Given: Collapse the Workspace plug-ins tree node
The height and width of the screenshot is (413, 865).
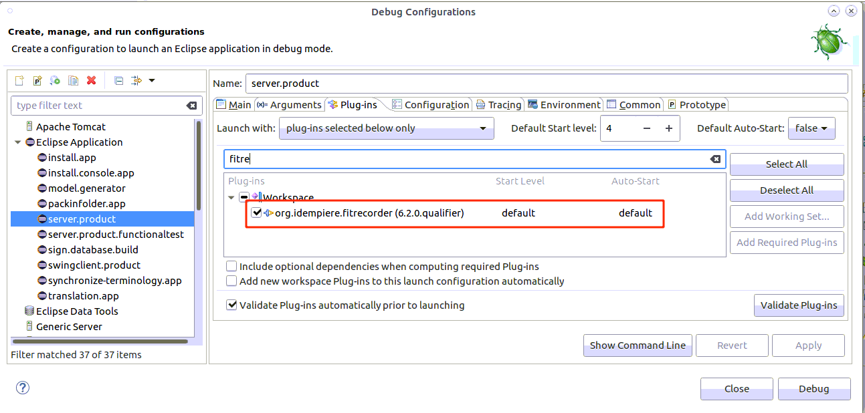Looking at the screenshot, I should (231, 198).
